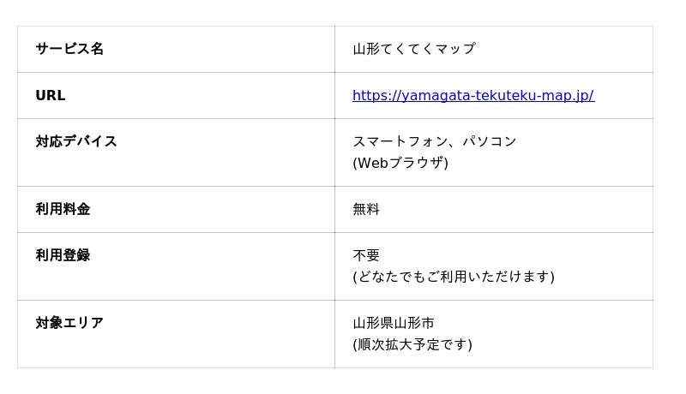Click the サービス名 row label
The width and height of the screenshot is (686, 394).
[x=69, y=49]
